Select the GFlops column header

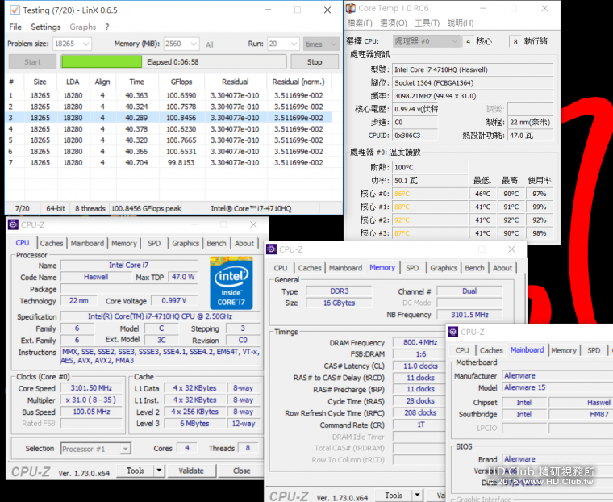[181, 82]
